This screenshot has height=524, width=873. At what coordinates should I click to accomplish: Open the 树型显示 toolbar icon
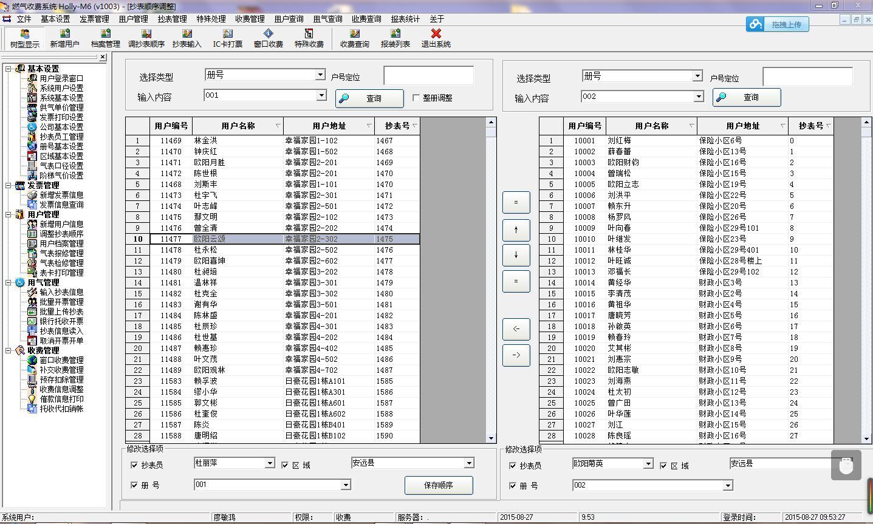tap(24, 38)
